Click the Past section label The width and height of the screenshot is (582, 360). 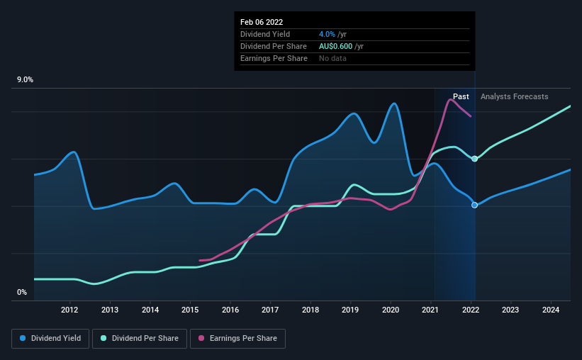461,96
